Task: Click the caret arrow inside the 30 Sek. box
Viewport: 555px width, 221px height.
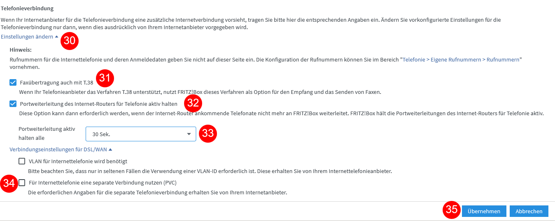Action: point(189,134)
